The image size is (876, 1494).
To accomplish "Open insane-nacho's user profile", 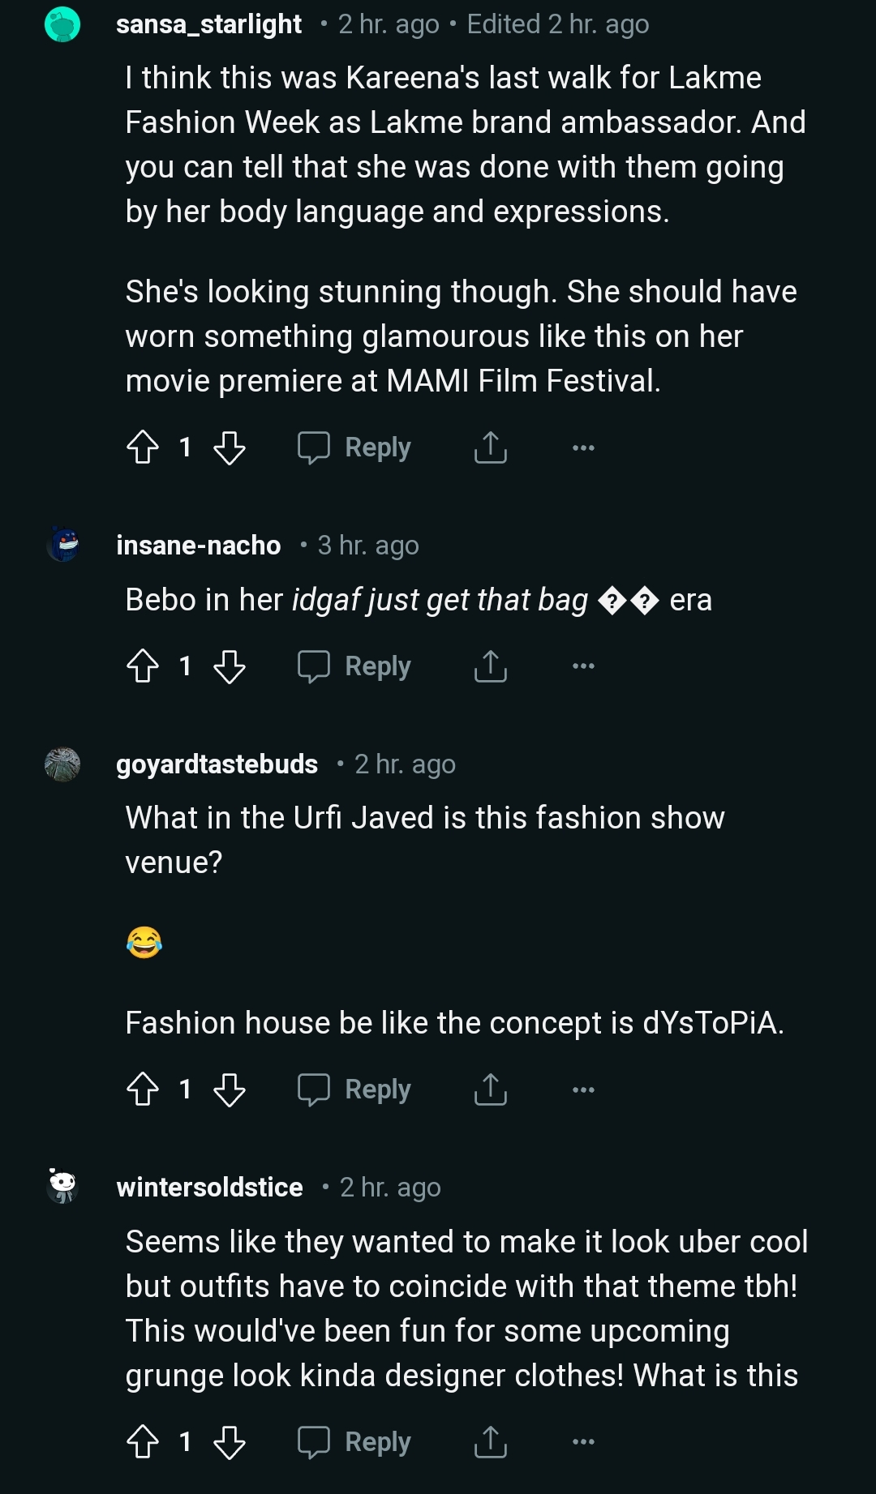I will pos(199,546).
